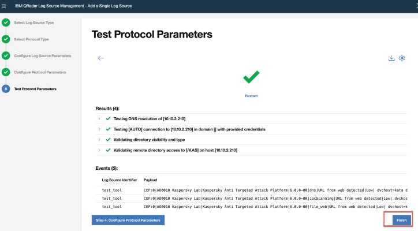The height and width of the screenshot is (231, 418).
Task: Select the test_tool cell in iocScanning event row
Action: click(x=111, y=199)
